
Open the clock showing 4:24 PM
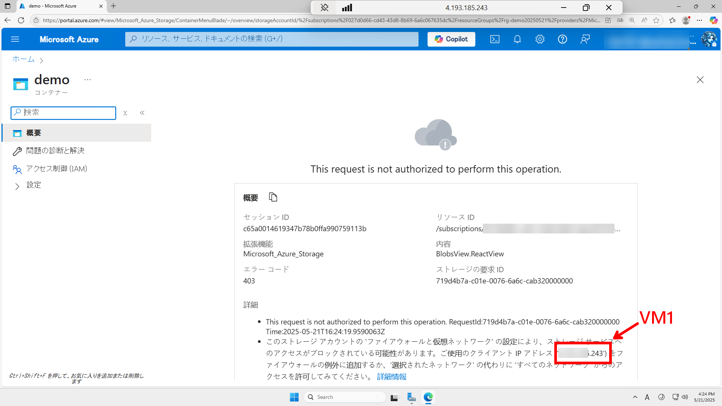click(x=704, y=397)
